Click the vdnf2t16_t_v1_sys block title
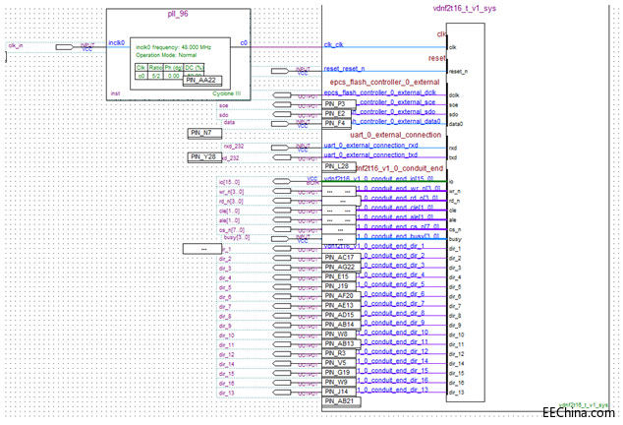The width and height of the screenshot is (623, 425). coord(465,8)
